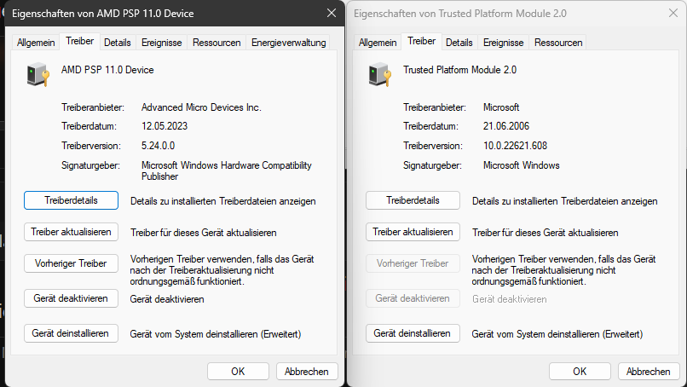Open Allgemein tab in Trusted Platform Module window
Image resolution: width=687 pixels, height=387 pixels.
(378, 43)
